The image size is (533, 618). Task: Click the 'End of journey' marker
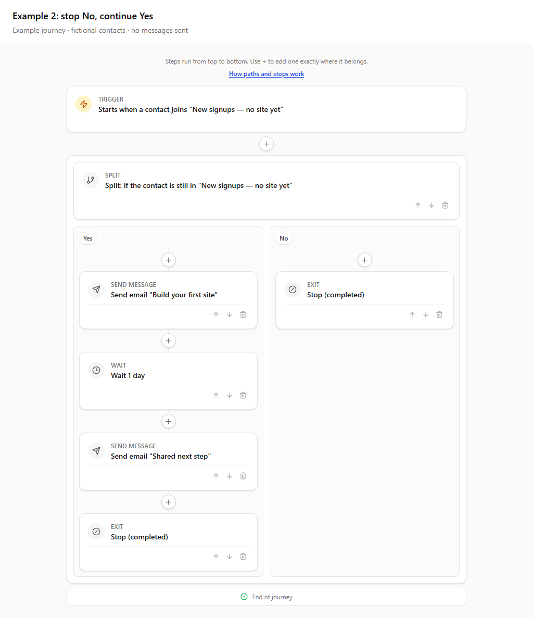(x=266, y=597)
